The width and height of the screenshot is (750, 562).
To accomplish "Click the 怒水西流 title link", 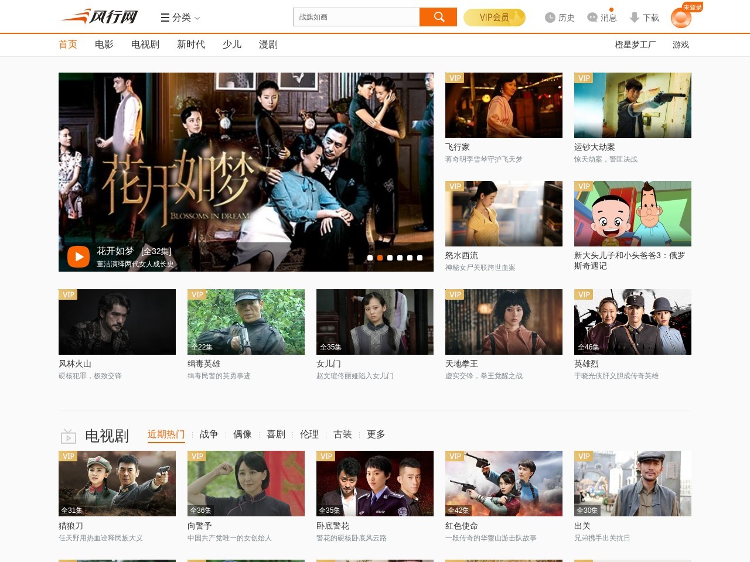I will (x=462, y=256).
